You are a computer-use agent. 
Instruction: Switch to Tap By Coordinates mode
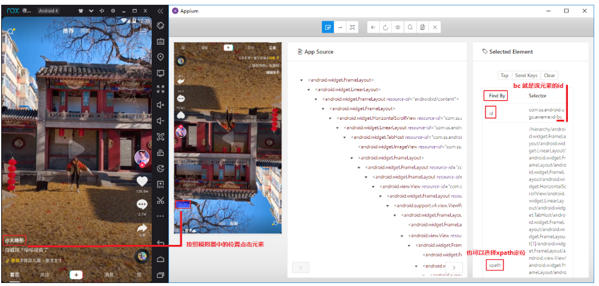pyautogui.click(x=352, y=27)
